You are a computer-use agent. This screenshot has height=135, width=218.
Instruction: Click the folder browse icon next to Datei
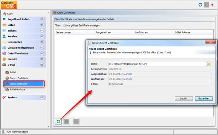point(209,64)
